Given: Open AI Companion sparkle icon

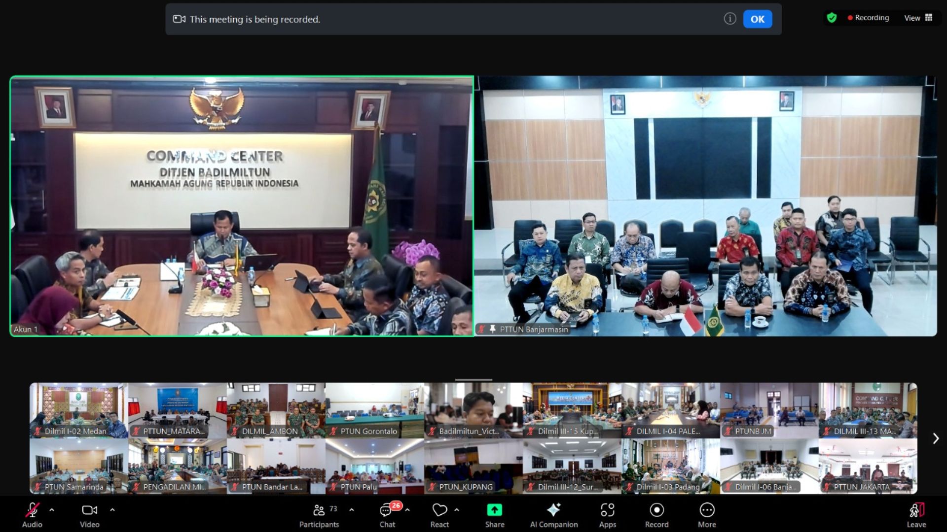Looking at the screenshot, I should 553,510.
